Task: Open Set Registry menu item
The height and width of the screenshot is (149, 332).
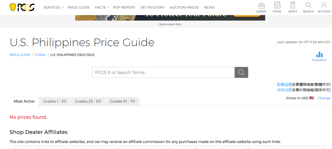Action: [x=152, y=7]
